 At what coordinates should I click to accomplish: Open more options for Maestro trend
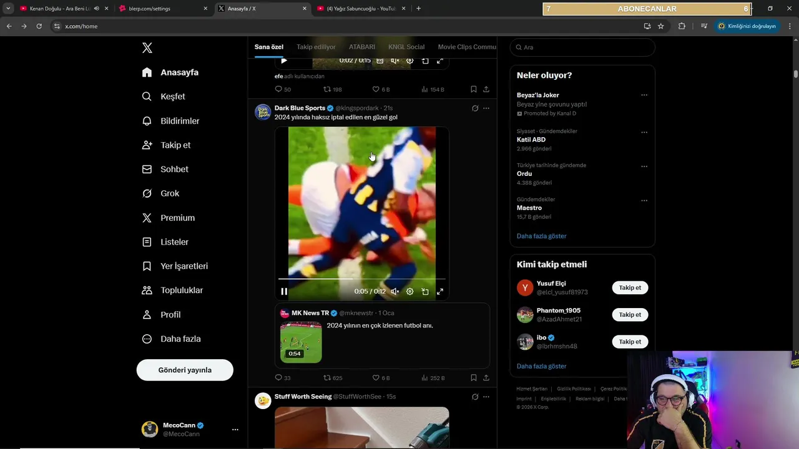click(x=644, y=201)
